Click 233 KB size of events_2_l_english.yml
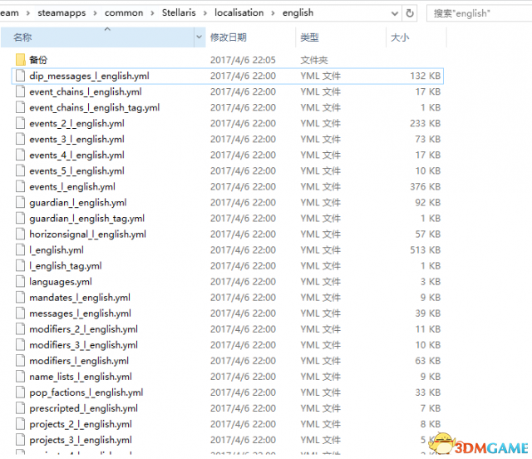 (x=425, y=123)
